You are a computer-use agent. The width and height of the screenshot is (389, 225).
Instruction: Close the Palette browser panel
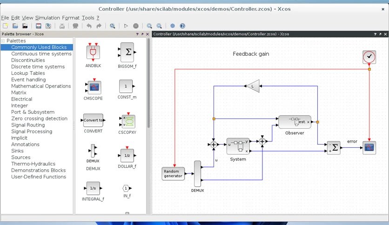[148, 34]
